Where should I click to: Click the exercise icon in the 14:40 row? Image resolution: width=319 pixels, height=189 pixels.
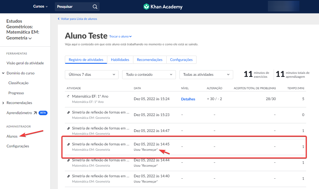coord(68,176)
